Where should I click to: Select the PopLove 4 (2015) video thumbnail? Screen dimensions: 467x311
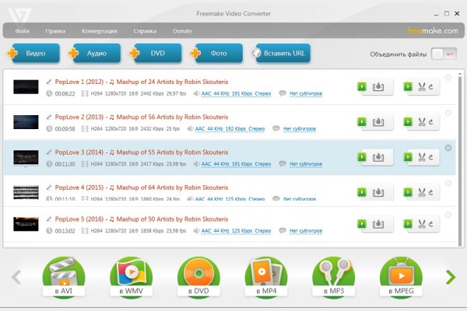click(x=26, y=192)
